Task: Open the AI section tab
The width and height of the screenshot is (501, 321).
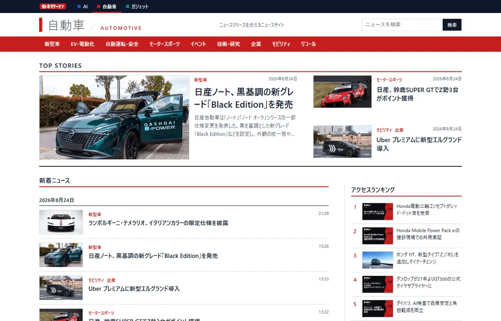Action: (x=83, y=7)
